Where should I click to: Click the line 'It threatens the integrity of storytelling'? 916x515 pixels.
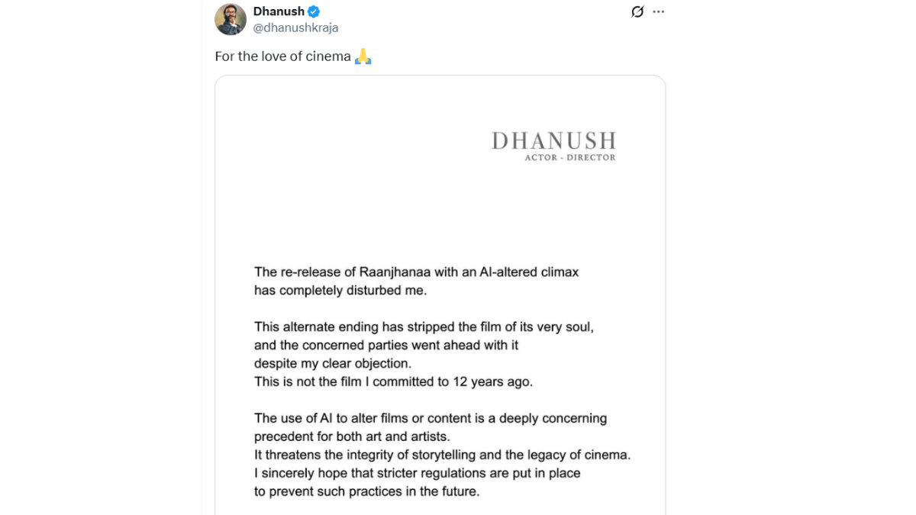[443, 455]
